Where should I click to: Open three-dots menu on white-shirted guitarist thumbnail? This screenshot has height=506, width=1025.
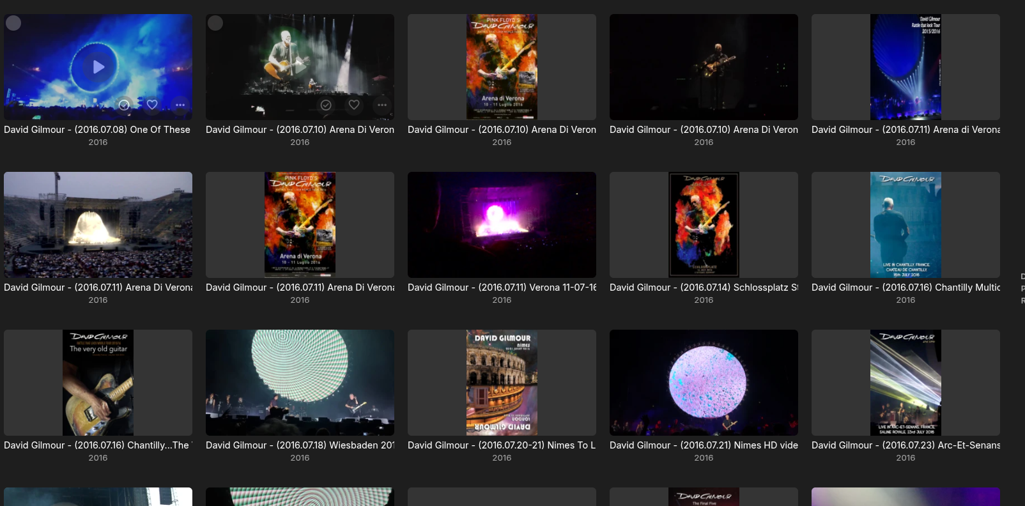[382, 105]
